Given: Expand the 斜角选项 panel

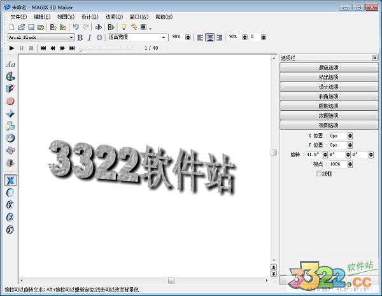Looking at the screenshot, I should [x=329, y=96].
